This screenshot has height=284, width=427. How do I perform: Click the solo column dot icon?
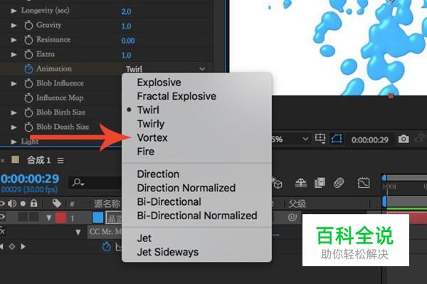23,204
